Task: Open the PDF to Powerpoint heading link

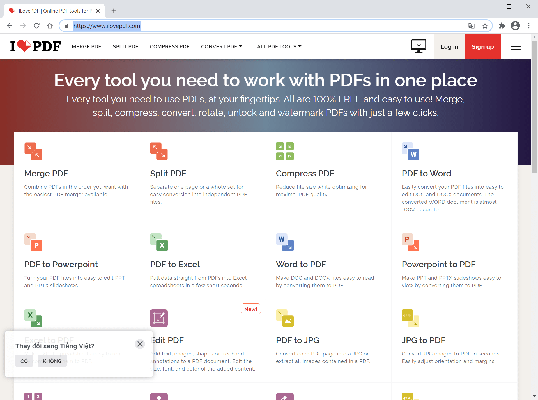Action: pyautogui.click(x=61, y=265)
